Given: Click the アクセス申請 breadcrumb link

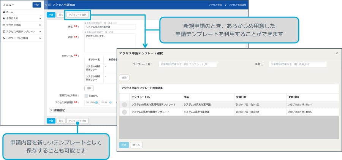Looking at the screenshot, I should [215, 5].
